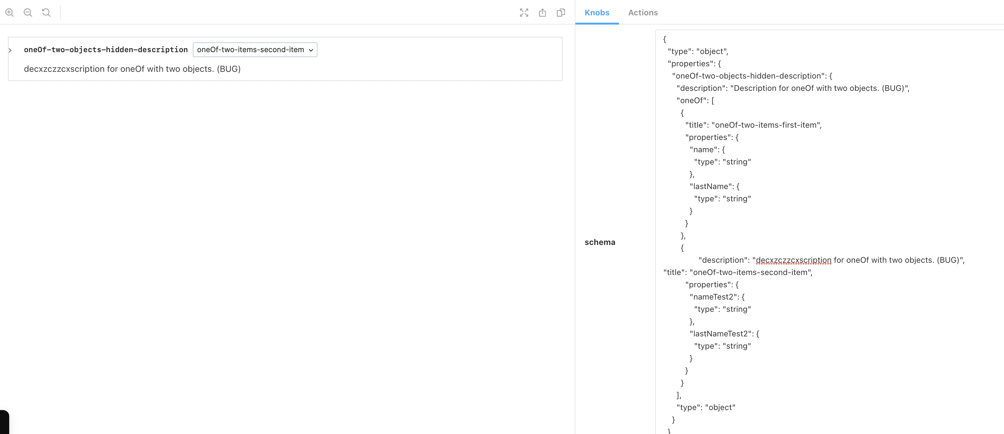Place cursor on oneOf-two-items-first-item title line
Viewport: 1004px width, 434px height.
pyautogui.click(x=753, y=125)
